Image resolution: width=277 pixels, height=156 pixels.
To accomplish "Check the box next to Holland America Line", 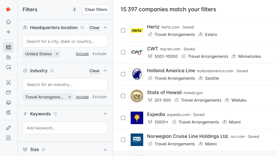I will pyautogui.click(x=123, y=74).
